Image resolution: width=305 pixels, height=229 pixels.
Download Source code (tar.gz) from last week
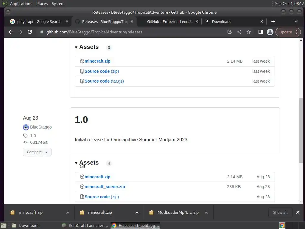pos(104,81)
